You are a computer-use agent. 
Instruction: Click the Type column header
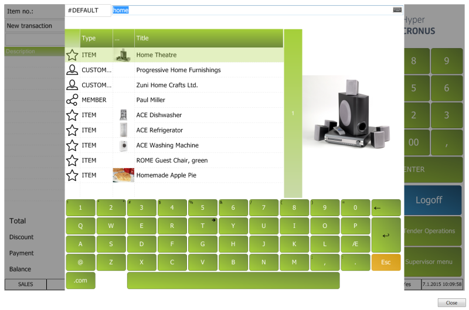[x=96, y=38]
